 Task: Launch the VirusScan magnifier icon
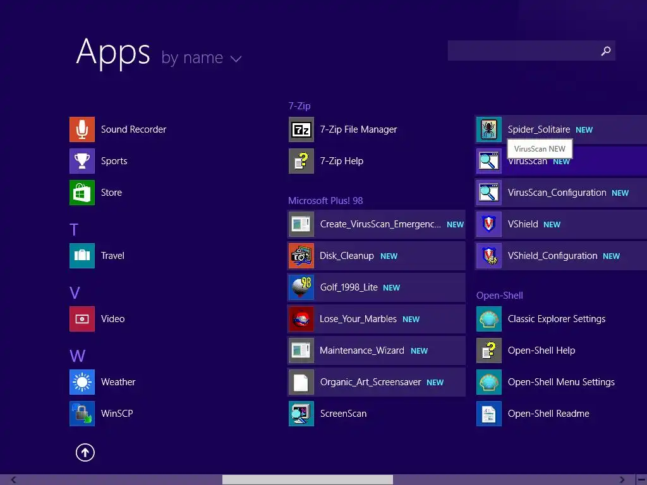489,161
